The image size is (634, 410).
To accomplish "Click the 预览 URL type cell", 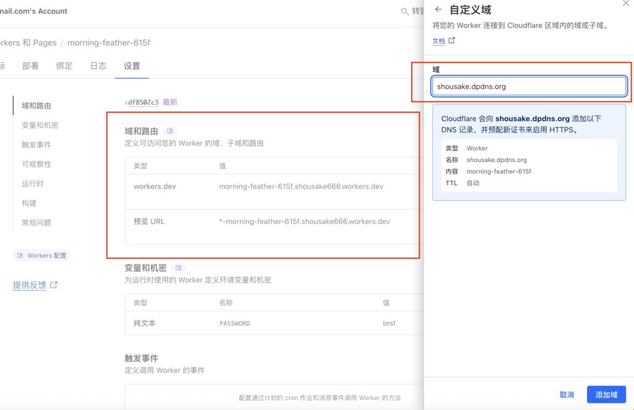I will point(149,221).
